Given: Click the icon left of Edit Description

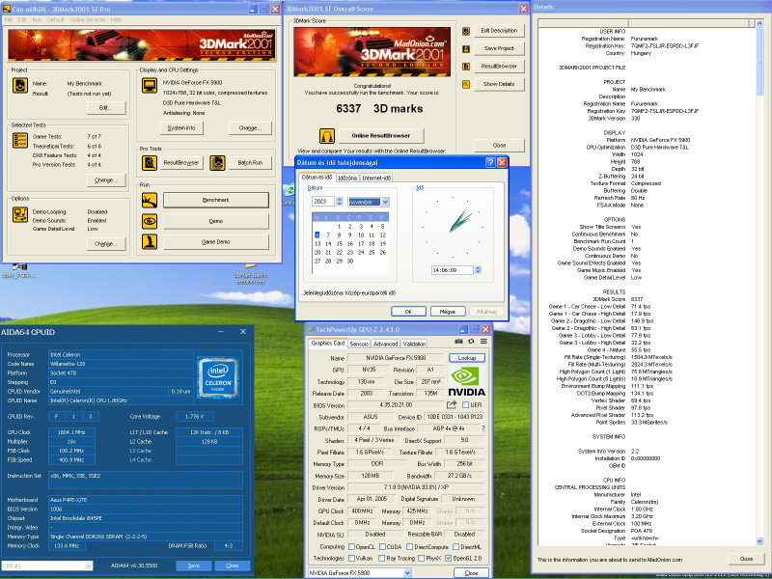Looking at the screenshot, I should (x=466, y=31).
